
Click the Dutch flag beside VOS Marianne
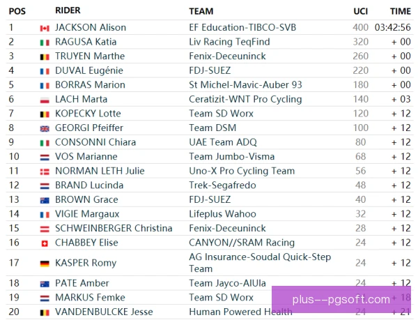tap(45, 158)
